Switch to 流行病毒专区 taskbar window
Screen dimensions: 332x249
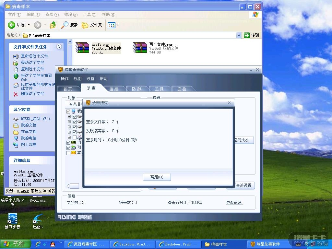(86, 244)
